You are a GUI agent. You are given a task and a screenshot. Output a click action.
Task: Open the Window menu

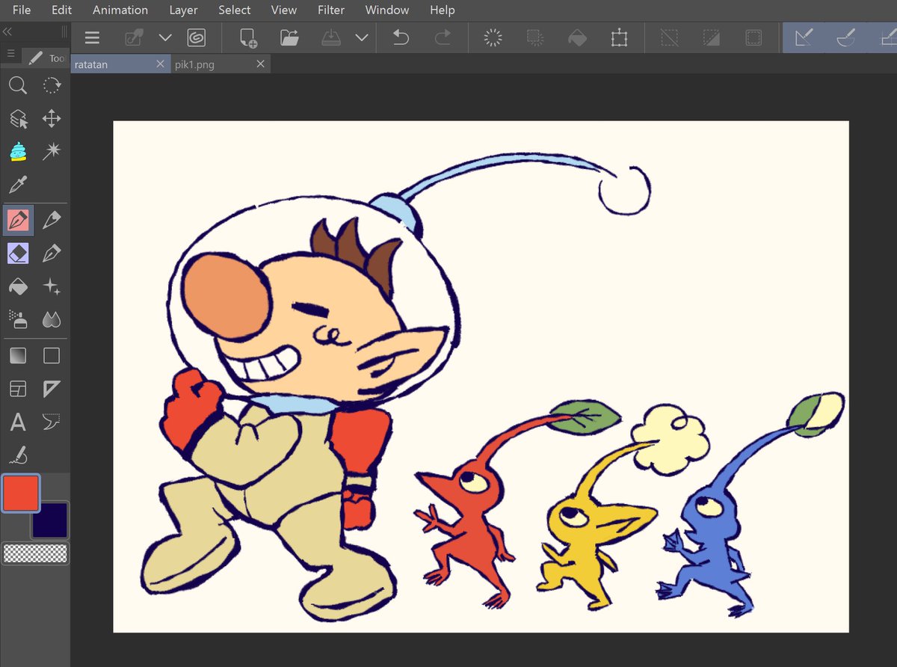pyautogui.click(x=387, y=10)
